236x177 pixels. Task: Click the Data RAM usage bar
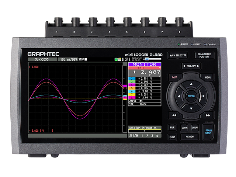click(x=145, y=131)
